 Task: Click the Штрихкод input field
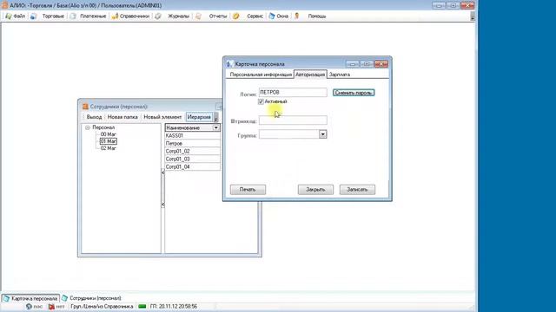293,120
